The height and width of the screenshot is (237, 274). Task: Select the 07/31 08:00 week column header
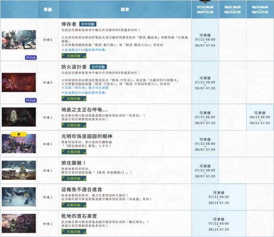point(205,10)
